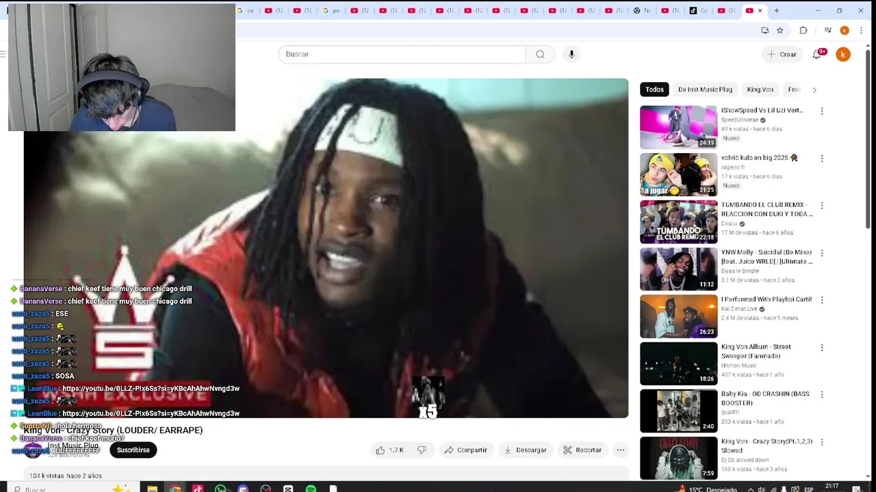876x492 pixels.
Task: Click the Suscribirse button
Action: point(133,450)
